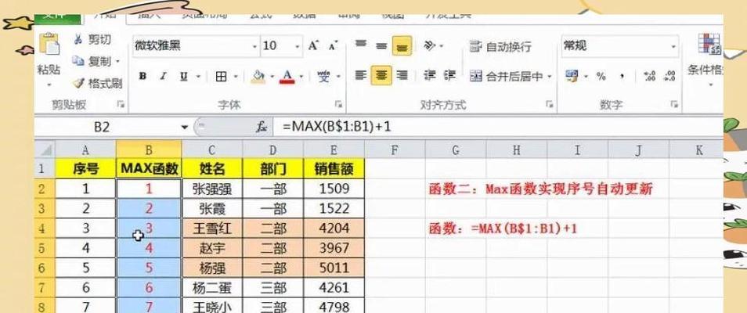Select middle vertical alignment
The height and width of the screenshot is (313, 747).
pos(381,45)
